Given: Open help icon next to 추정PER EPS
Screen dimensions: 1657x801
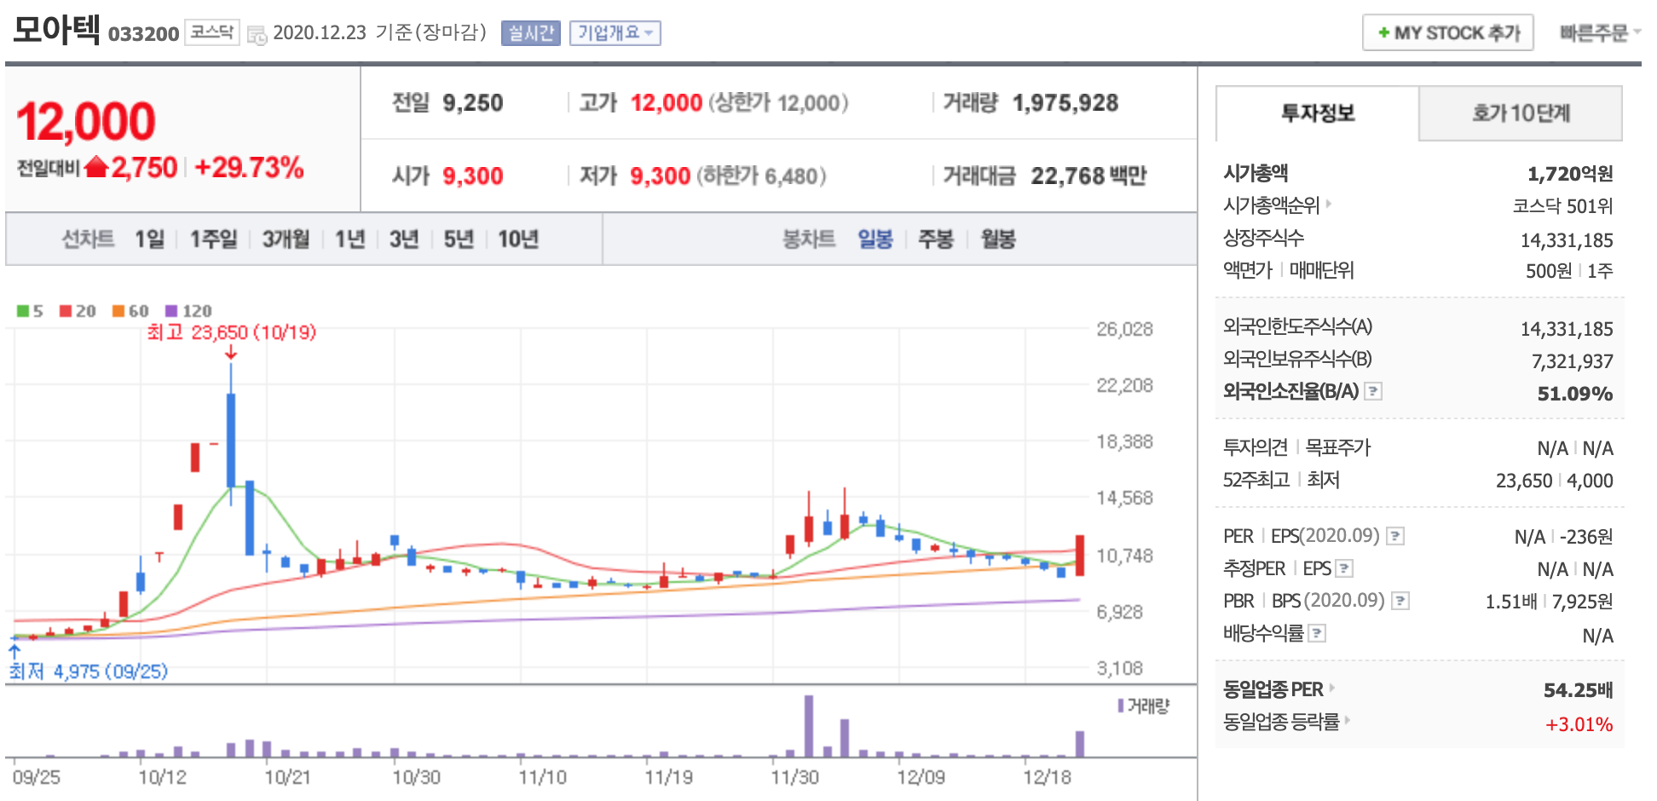Looking at the screenshot, I should click(x=1344, y=569).
